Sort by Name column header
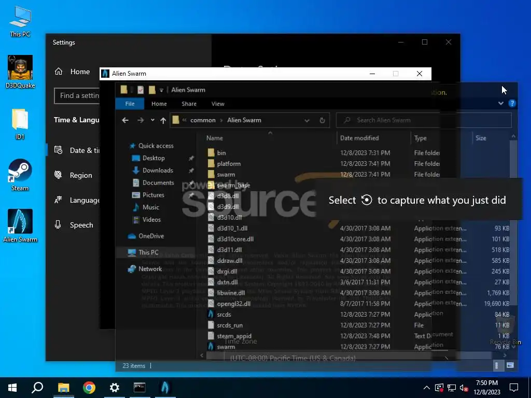This screenshot has width=531, height=398. [214, 138]
